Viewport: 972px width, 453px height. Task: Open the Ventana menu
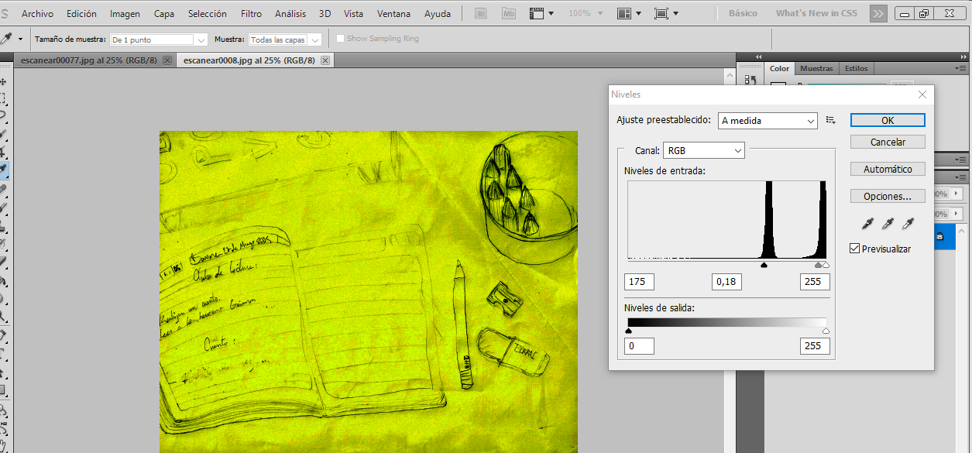394,14
